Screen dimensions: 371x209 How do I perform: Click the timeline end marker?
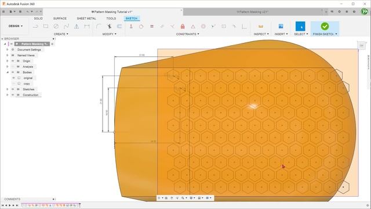click(x=80, y=205)
